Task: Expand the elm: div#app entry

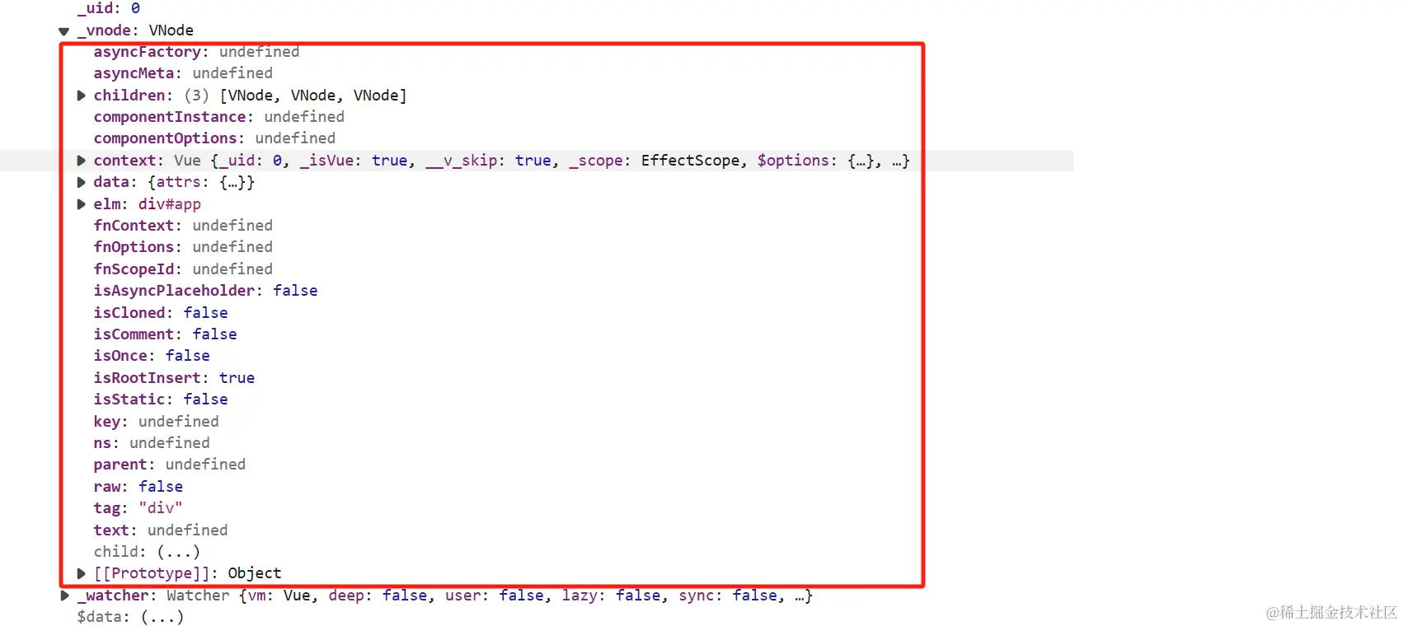Action: pos(82,204)
